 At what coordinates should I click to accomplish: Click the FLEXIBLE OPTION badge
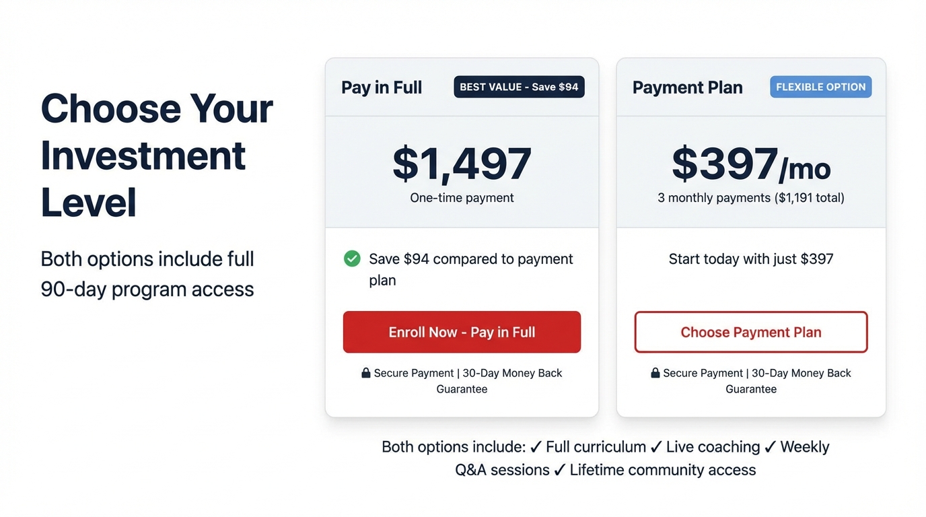click(820, 87)
